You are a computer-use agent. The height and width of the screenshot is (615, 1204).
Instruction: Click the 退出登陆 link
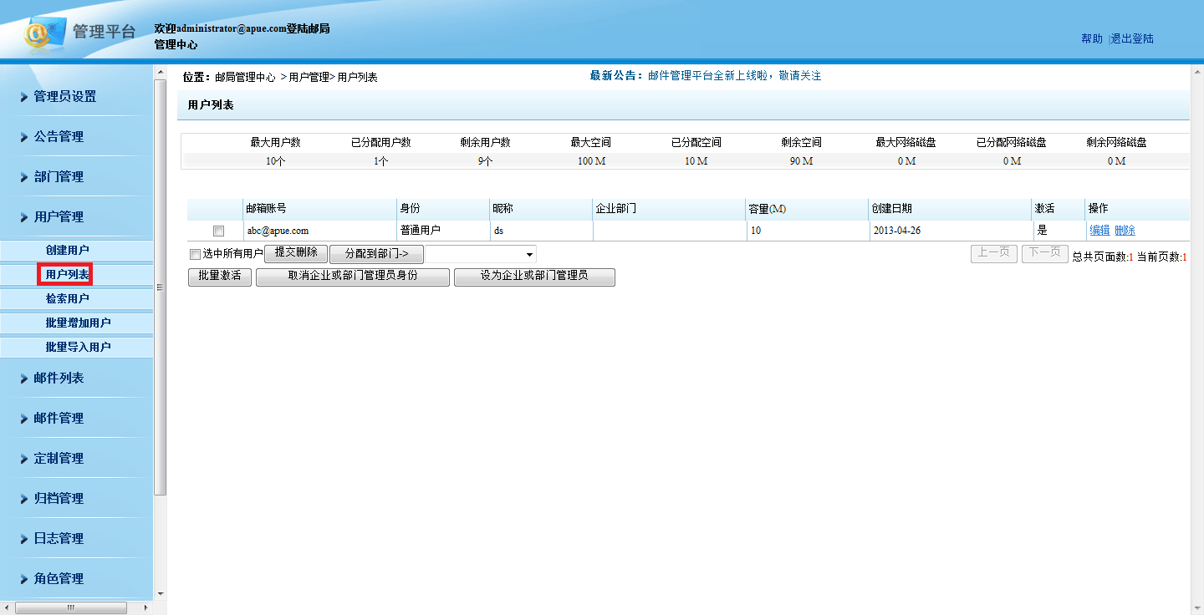(x=1132, y=38)
